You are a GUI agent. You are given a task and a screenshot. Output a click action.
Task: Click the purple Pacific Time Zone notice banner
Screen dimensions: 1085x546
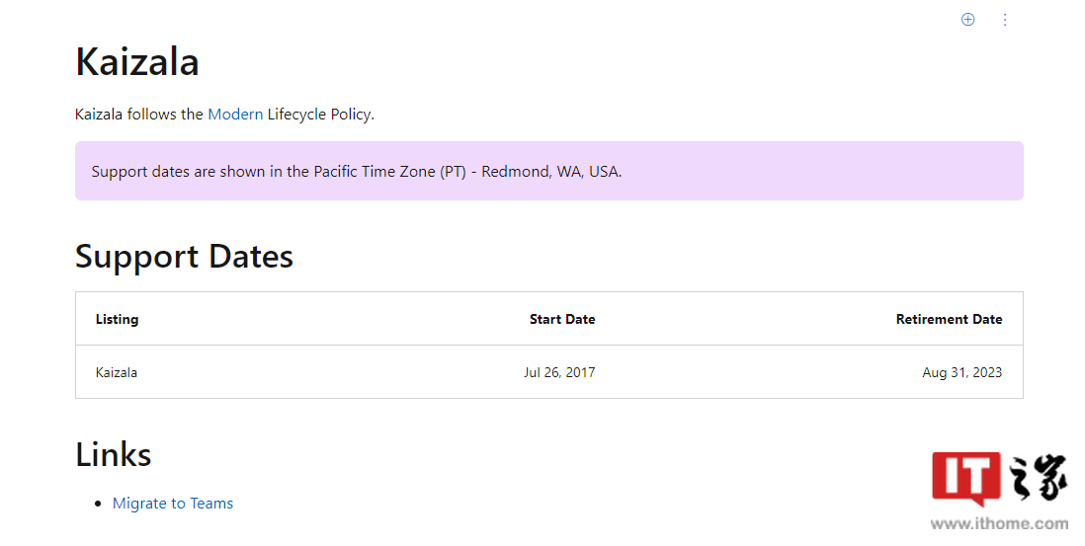(548, 171)
